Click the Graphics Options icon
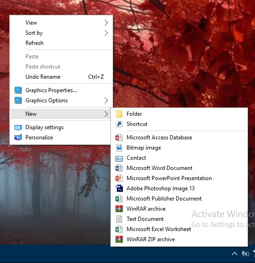This screenshot has width=255, height=263. click(18, 100)
